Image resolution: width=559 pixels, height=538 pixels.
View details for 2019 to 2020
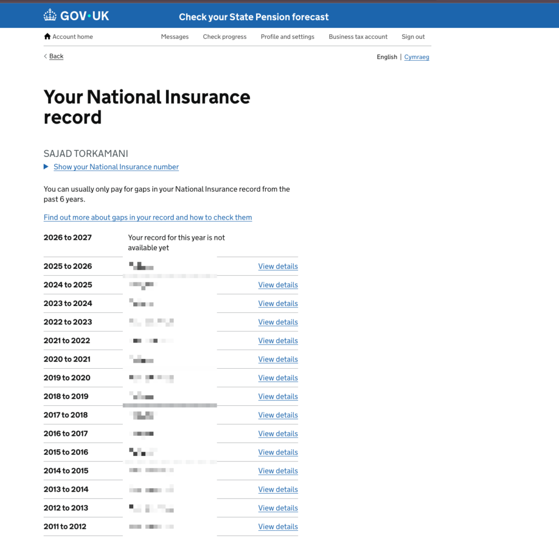(x=278, y=378)
